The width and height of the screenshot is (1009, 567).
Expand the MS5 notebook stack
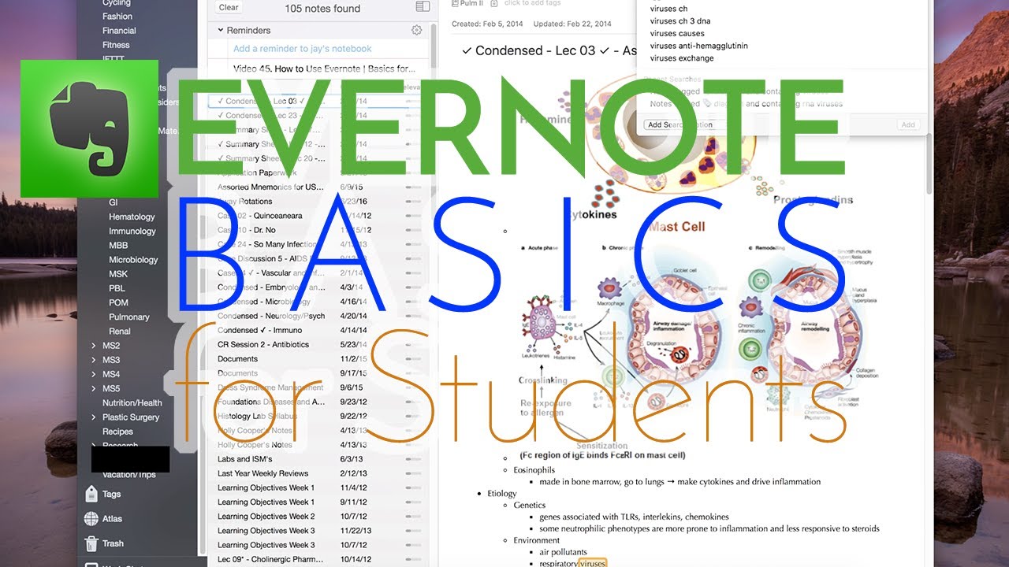[94, 388]
